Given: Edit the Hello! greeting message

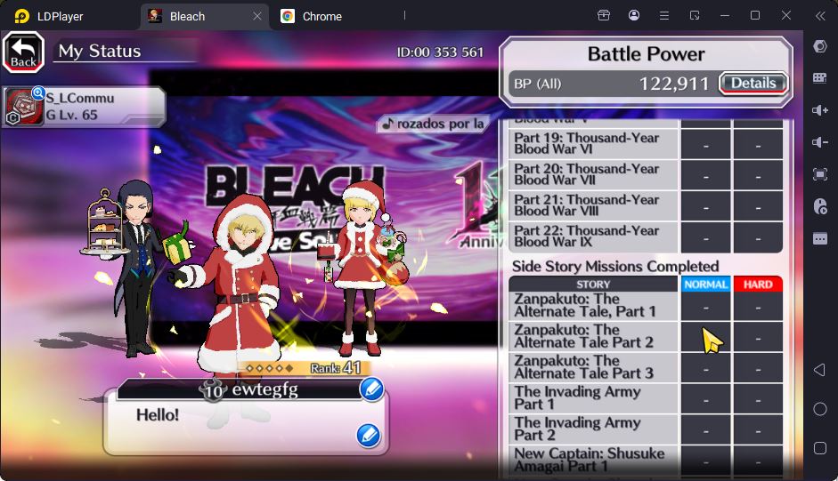Looking at the screenshot, I should (x=368, y=435).
